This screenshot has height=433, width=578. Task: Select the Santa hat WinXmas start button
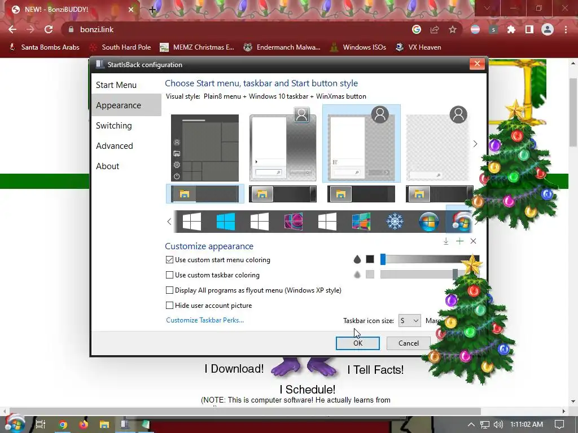460,222
